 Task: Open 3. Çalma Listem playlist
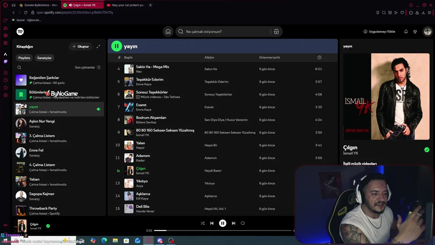coord(59,138)
